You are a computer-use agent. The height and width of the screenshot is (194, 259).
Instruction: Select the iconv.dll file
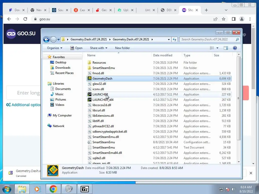coord(98,89)
